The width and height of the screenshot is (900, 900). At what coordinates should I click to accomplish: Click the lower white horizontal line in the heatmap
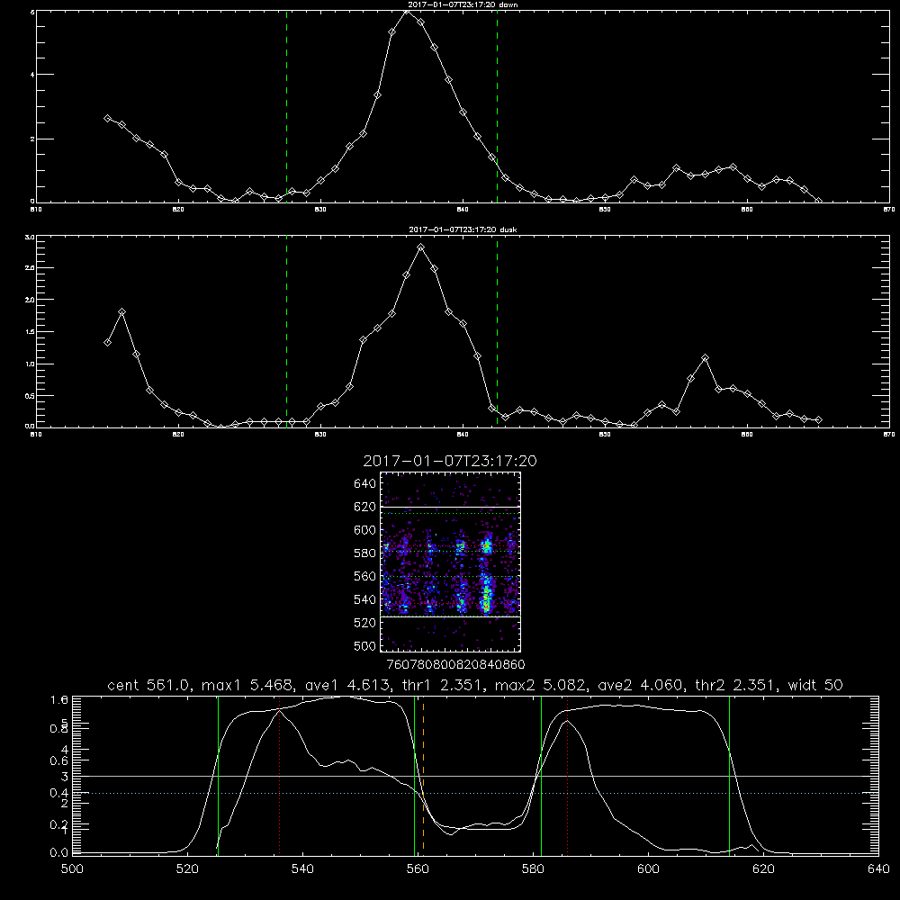click(451, 616)
